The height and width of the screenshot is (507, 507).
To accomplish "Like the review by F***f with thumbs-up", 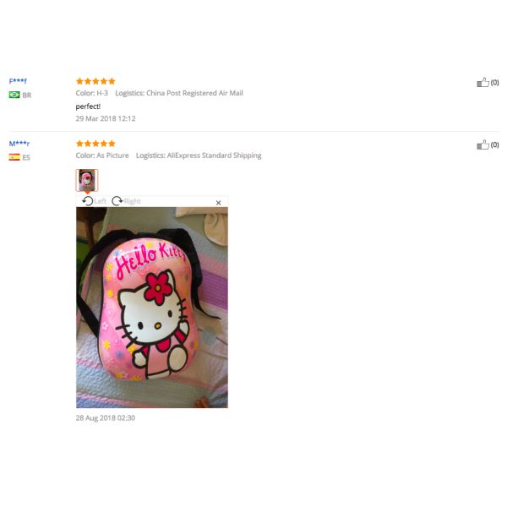I will pyautogui.click(x=482, y=83).
